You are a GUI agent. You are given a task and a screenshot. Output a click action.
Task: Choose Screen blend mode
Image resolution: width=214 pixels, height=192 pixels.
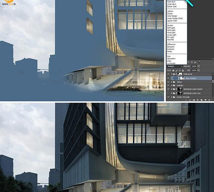170,13
